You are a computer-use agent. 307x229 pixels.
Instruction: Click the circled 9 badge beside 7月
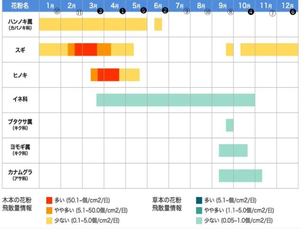click(x=187, y=11)
